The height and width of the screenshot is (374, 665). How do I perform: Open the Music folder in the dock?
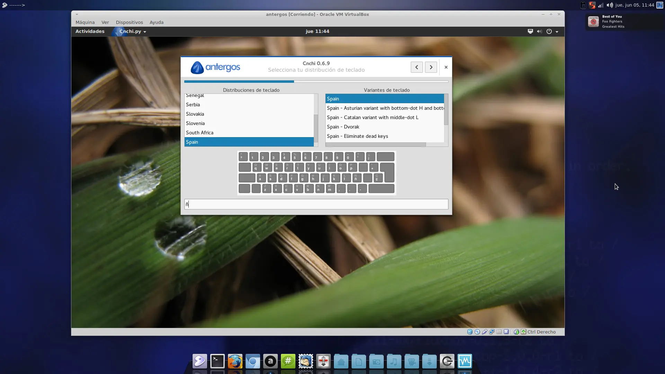click(x=394, y=361)
